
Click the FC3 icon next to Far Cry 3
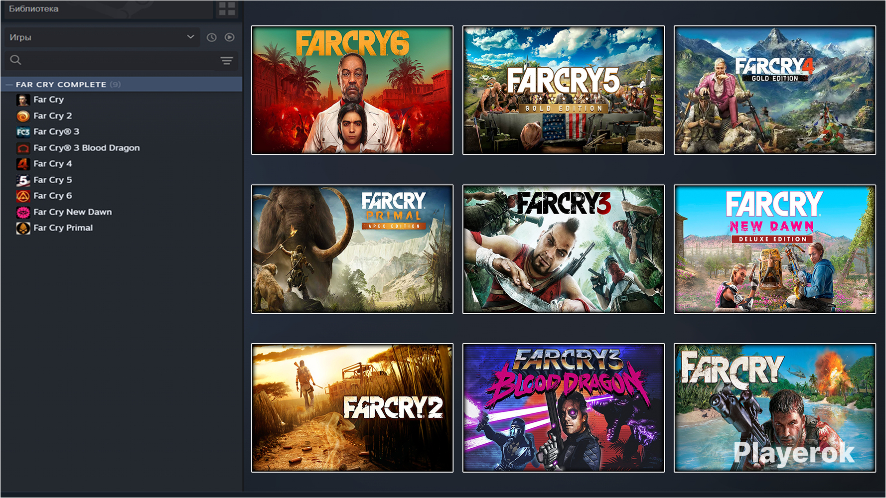pyautogui.click(x=22, y=131)
